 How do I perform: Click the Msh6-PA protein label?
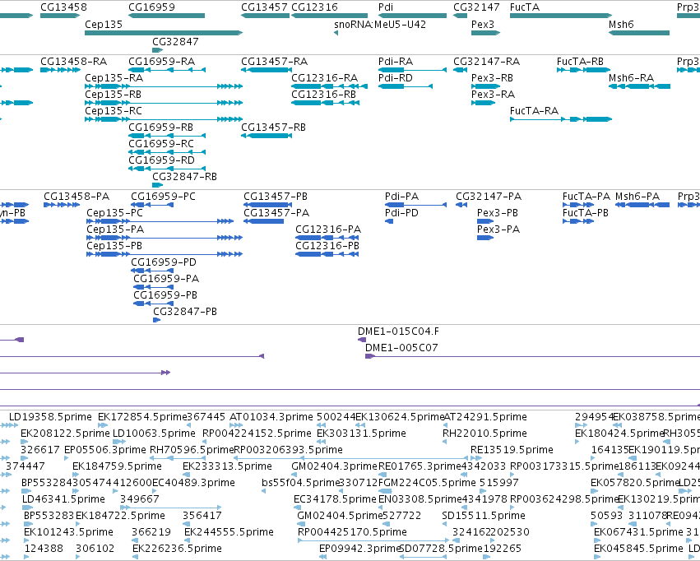click(637, 197)
